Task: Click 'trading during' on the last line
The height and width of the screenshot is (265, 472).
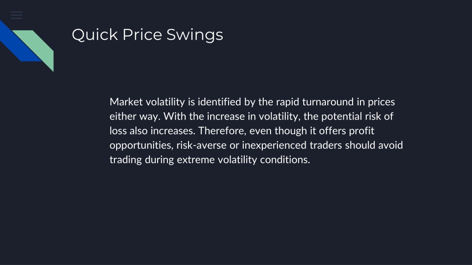Action: [142, 160]
